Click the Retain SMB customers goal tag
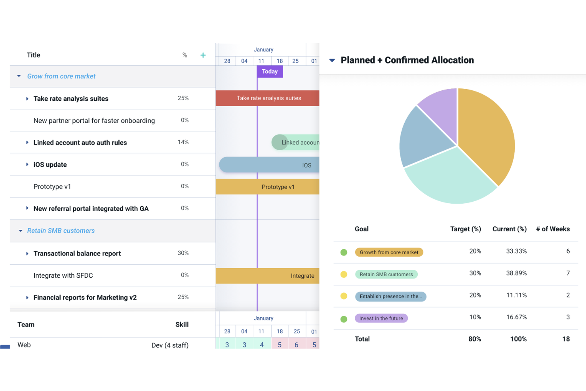586x391 pixels. pyautogui.click(x=386, y=274)
